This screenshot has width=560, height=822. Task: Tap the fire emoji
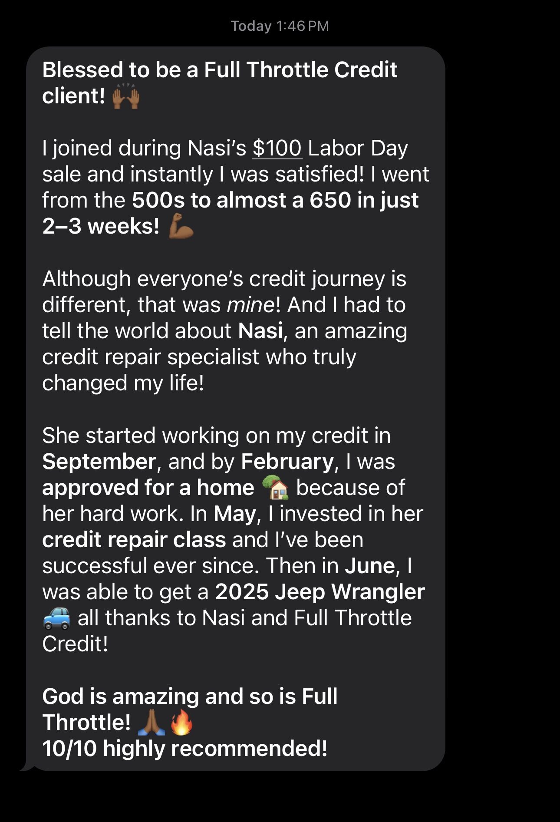181,723
